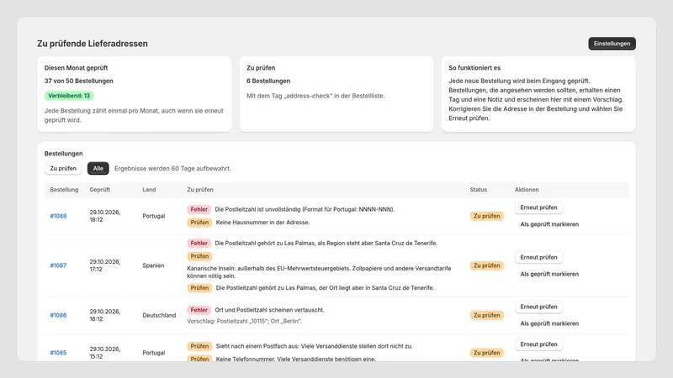Viewport: 673px width, 378px height.
Task: Click 'Erneut prüfen' for order #1087
Action: click(538, 257)
